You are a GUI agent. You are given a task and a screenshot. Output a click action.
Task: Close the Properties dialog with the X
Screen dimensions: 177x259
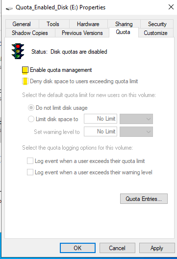coord(171,7)
